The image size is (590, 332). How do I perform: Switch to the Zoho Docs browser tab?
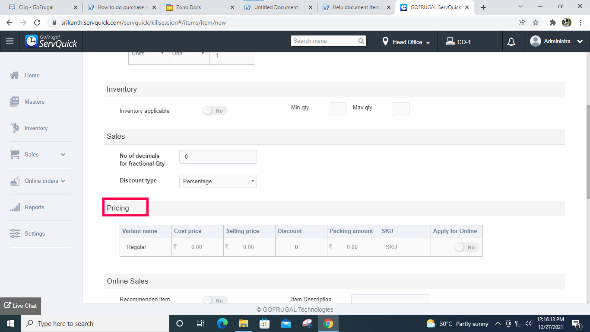pyautogui.click(x=200, y=7)
